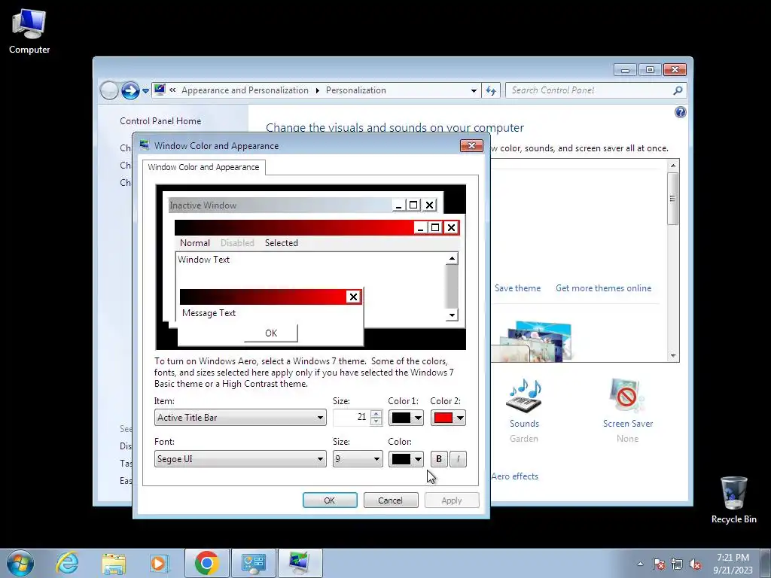Launch Internet Explorer from the taskbar
This screenshot has width=771, height=578.
click(67, 563)
